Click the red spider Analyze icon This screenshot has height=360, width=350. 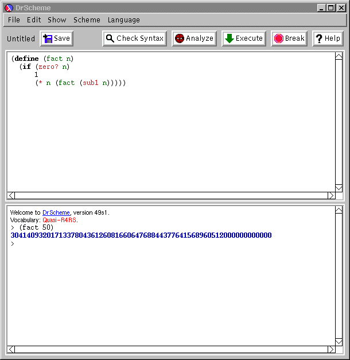click(x=180, y=38)
